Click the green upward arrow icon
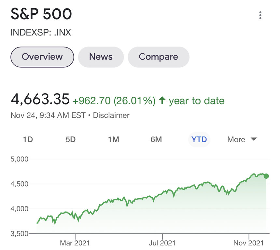This screenshot has height=250, width=280. point(162,101)
